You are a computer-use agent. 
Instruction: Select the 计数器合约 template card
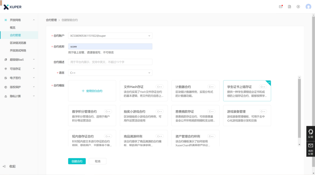coord(195,91)
